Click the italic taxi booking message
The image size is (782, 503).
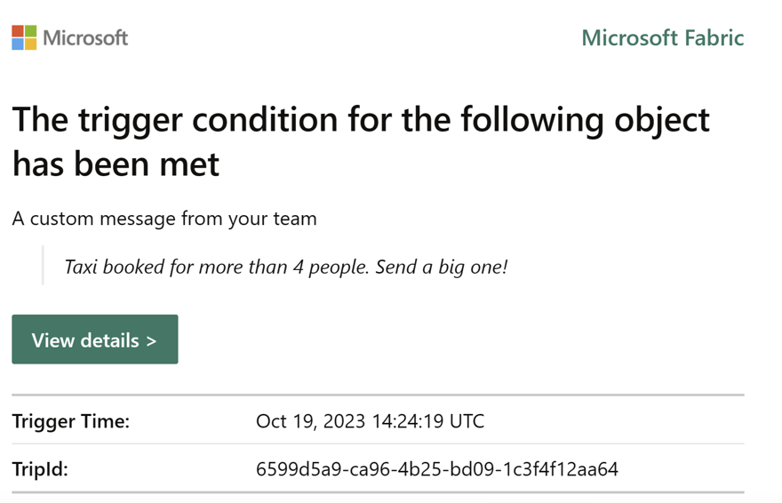pyautogui.click(x=285, y=267)
